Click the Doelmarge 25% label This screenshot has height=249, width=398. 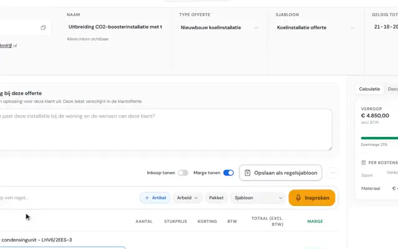tap(374, 144)
